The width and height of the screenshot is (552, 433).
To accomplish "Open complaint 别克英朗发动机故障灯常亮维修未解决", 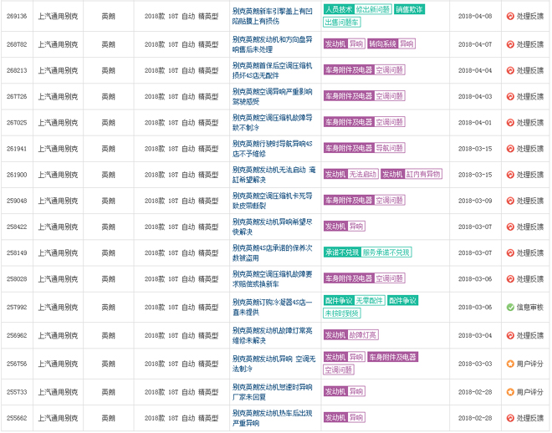I will click(x=272, y=335).
